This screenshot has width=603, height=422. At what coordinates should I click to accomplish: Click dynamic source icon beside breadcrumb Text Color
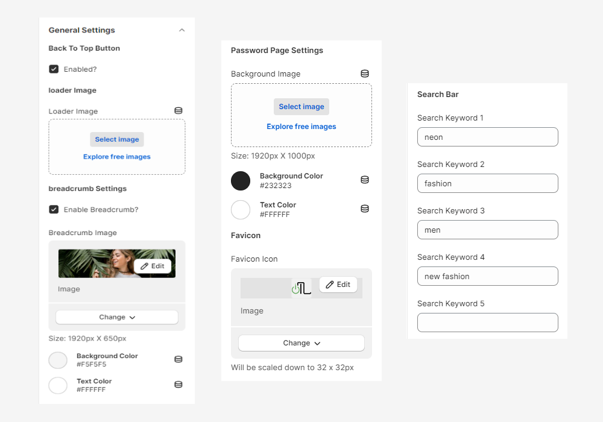pos(178,385)
